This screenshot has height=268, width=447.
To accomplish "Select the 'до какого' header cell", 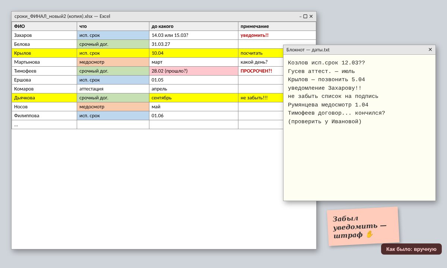I will [x=194, y=26].
